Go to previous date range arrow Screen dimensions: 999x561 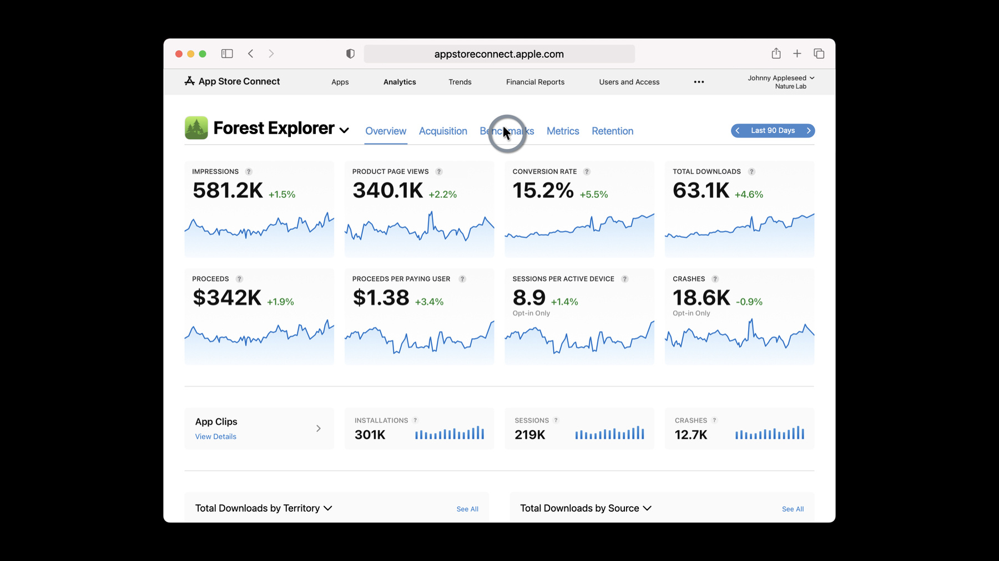tap(738, 131)
